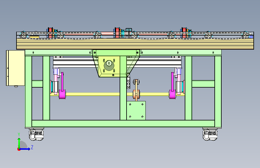
Task: Select the left caster wheel
Action: [36, 135]
